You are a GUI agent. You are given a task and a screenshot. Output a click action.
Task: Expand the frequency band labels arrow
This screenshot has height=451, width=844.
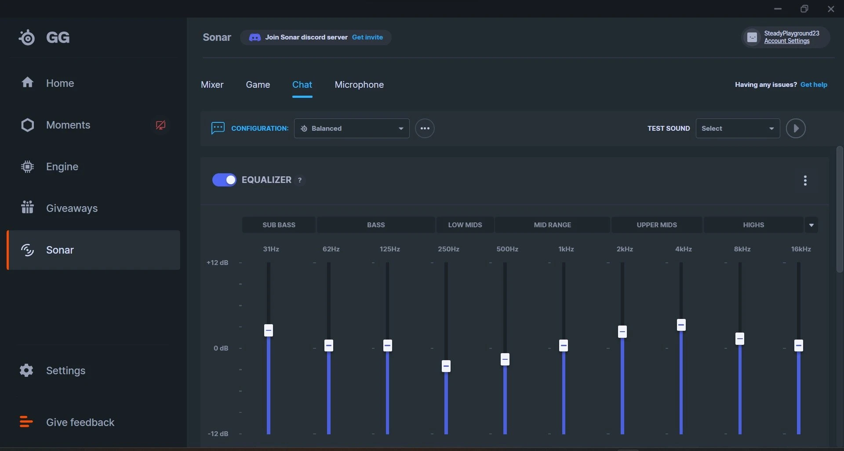point(811,225)
